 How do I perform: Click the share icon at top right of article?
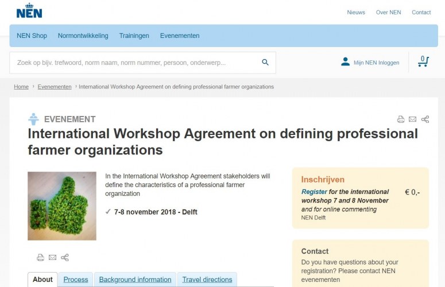[x=425, y=119]
